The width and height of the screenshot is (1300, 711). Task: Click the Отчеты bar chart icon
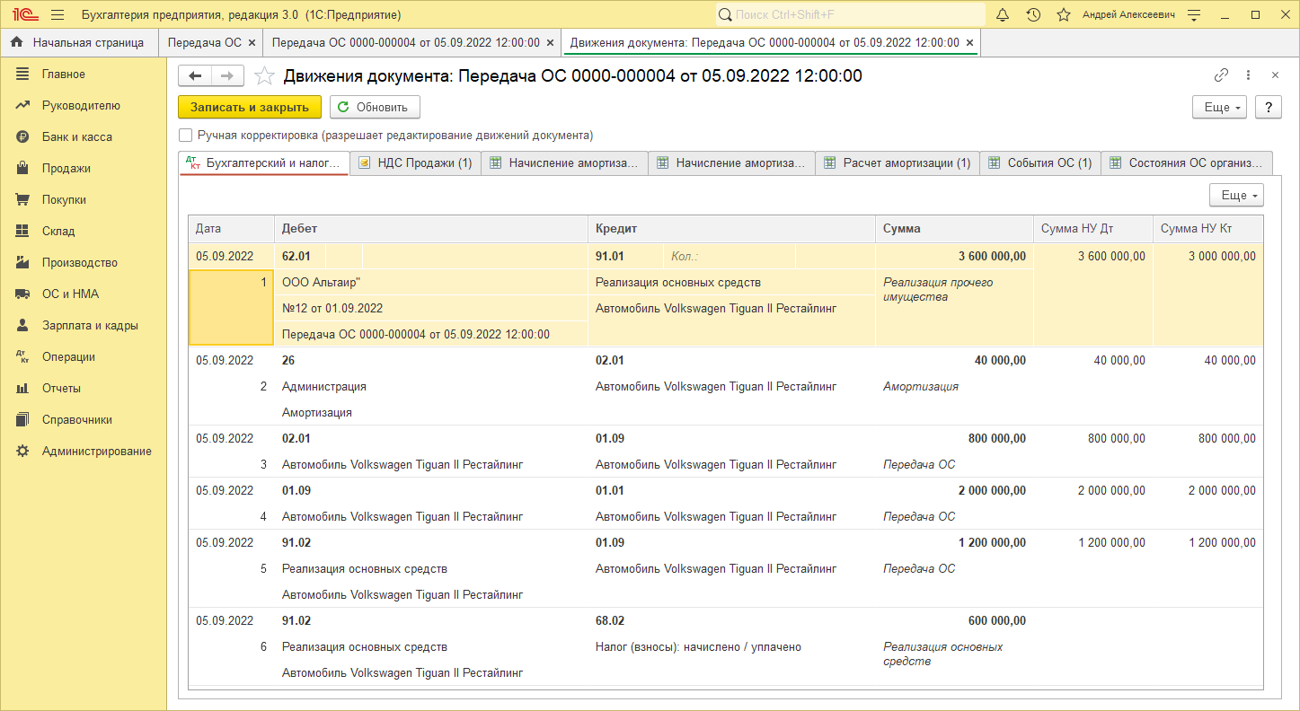[x=23, y=388]
